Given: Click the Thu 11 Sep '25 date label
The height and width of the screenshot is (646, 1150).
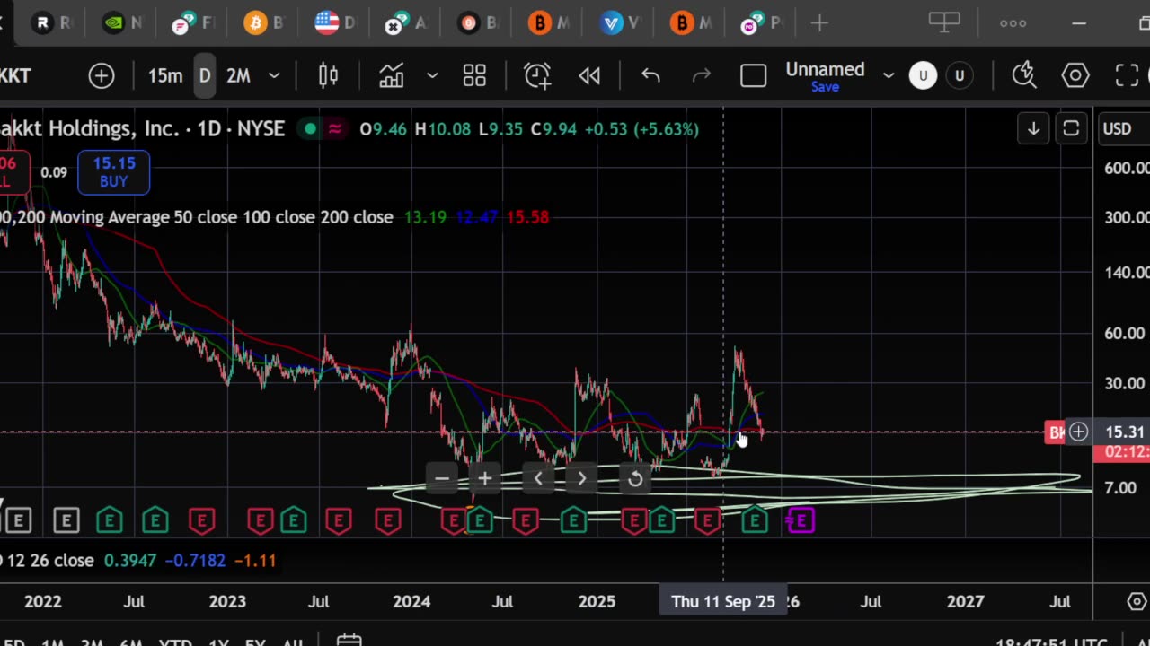Looking at the screenshot, I should pyautogui.click(x=723, y=601).
